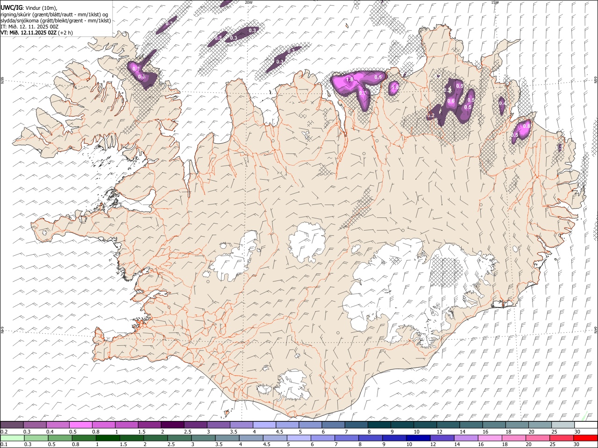
Task: Click the lilac rain swatch between 14 and 16
Action: (466, 438)
